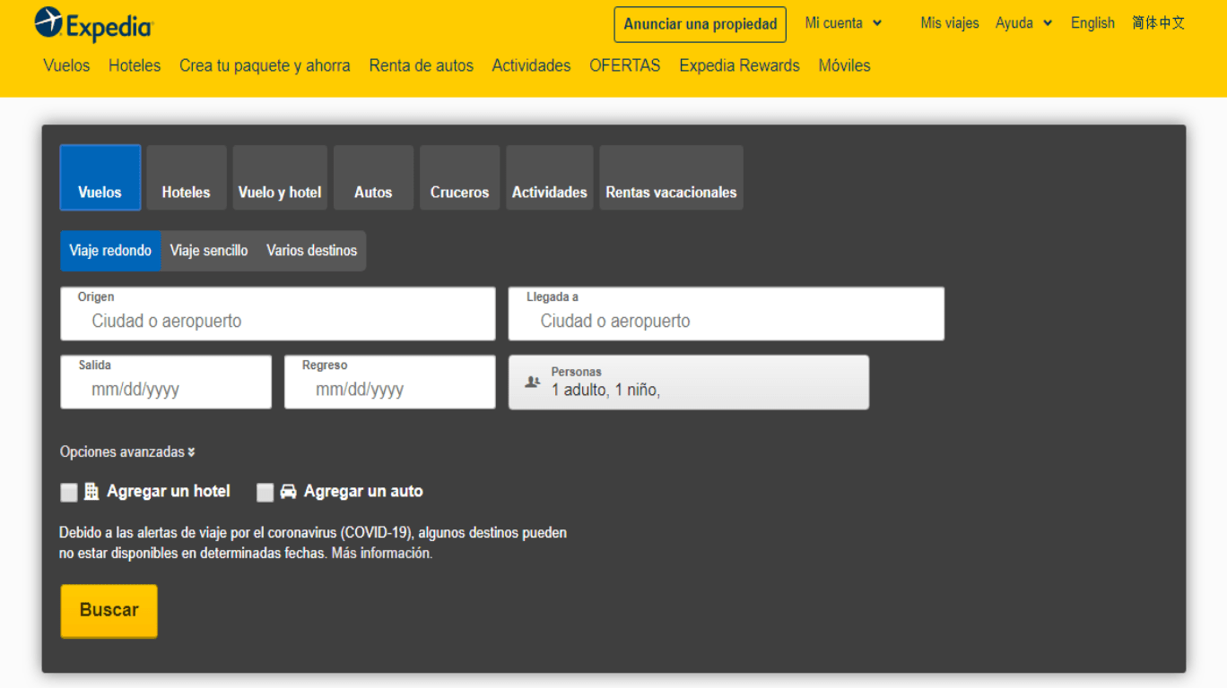Open Crea tu paquete y ahorra
The height and width of the screenshot is (688, 1227).
265,65
